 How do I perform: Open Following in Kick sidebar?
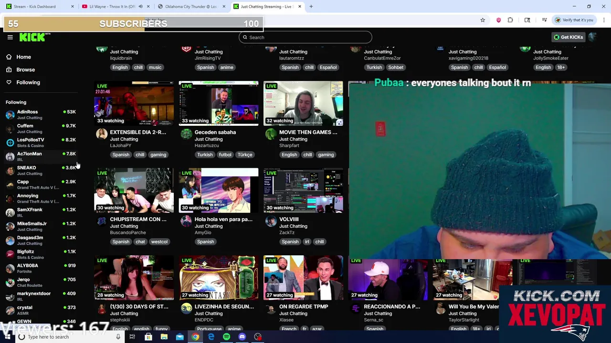coord(28,82)
